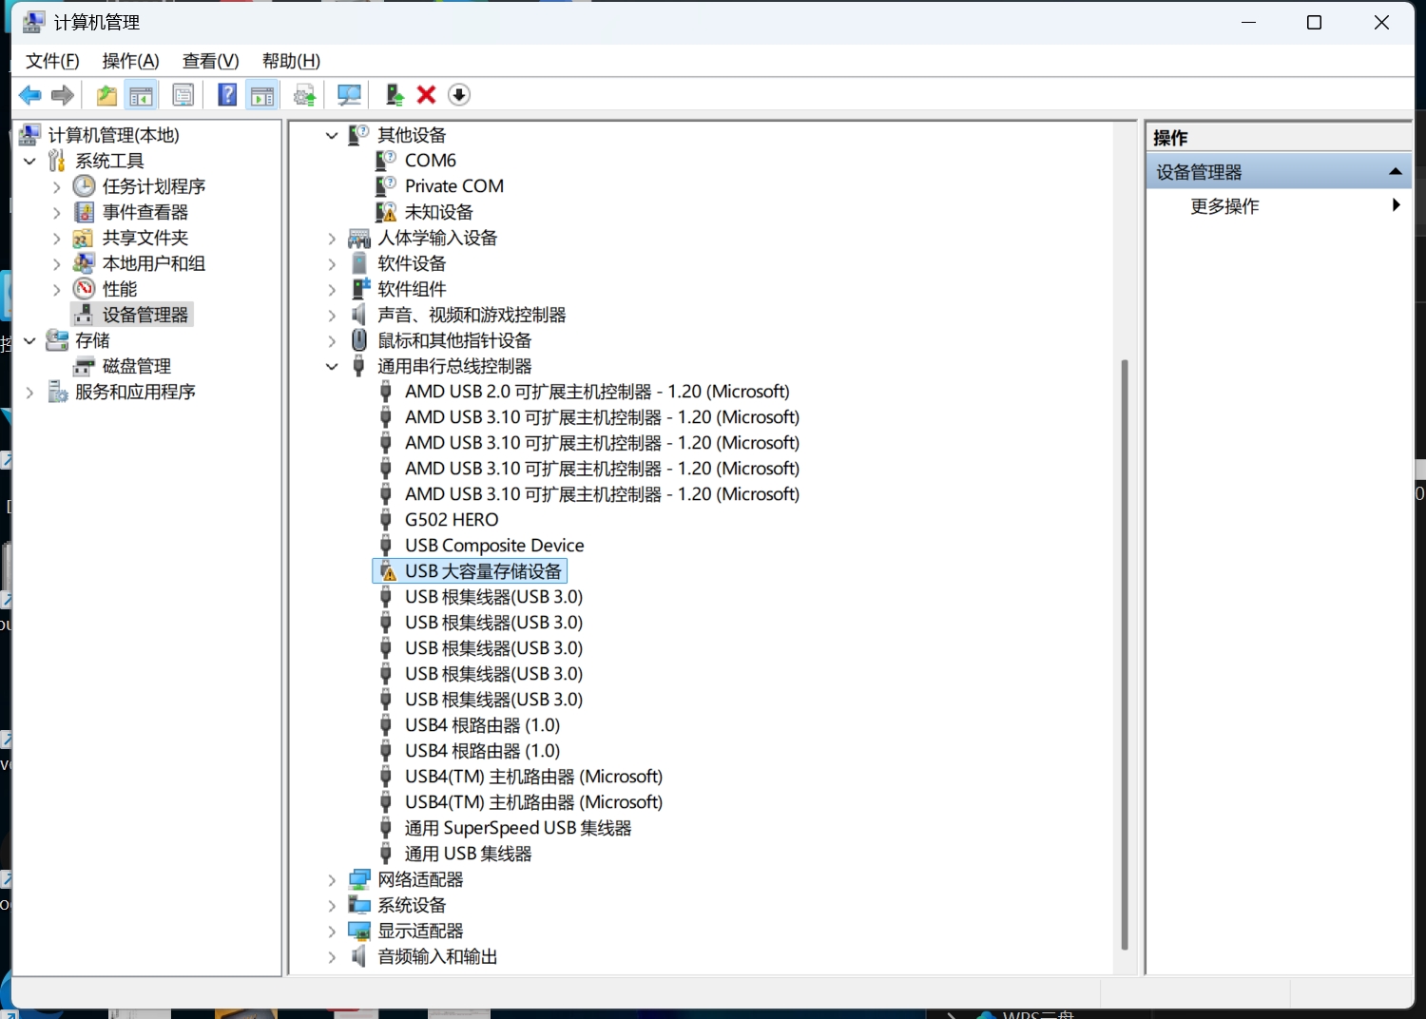Click the Add driver green arrow icon
Viewport: 1426px width, 1019px height.
pos(394,95)
